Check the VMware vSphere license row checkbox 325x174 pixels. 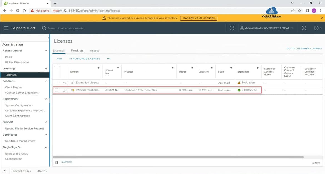(56, 90)
